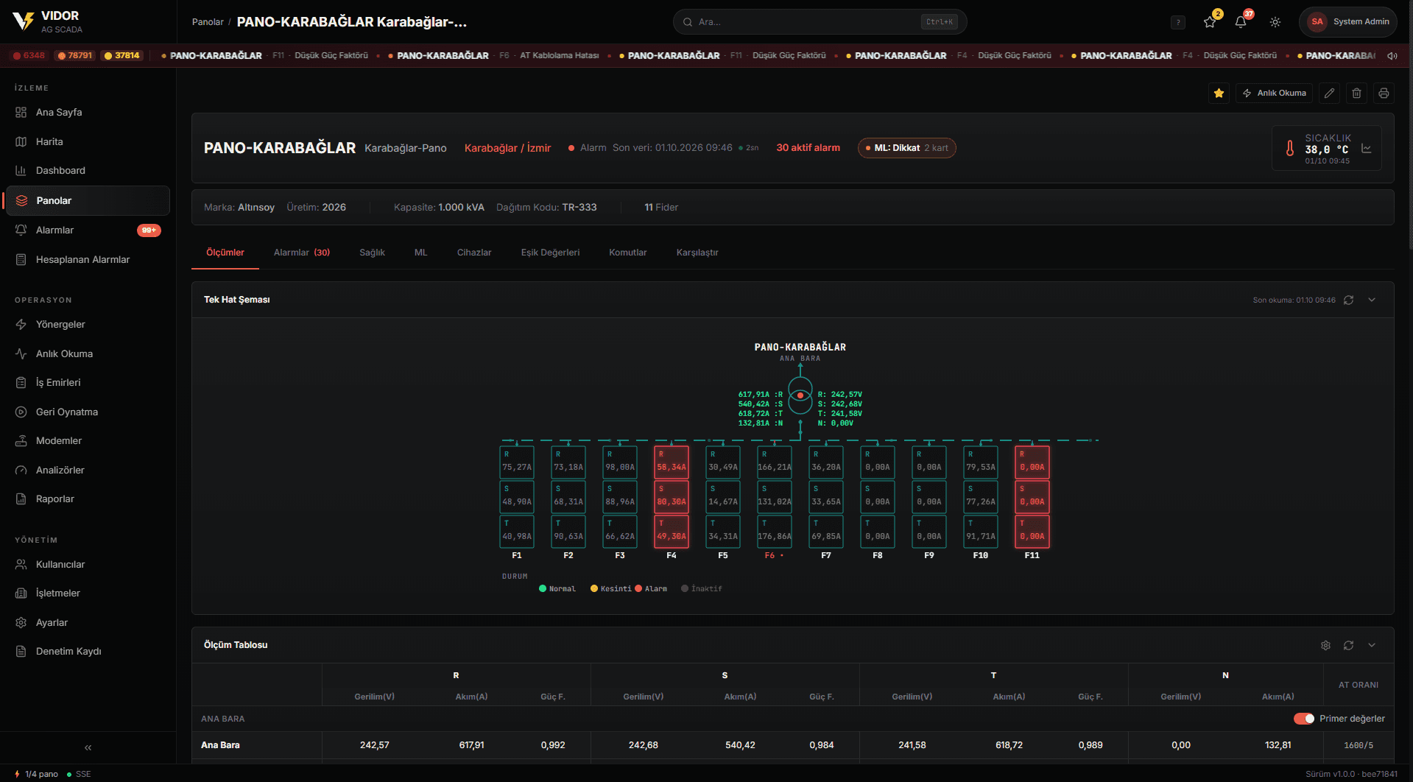Click the Karabağlar / İzmir location

click(507, 148)
